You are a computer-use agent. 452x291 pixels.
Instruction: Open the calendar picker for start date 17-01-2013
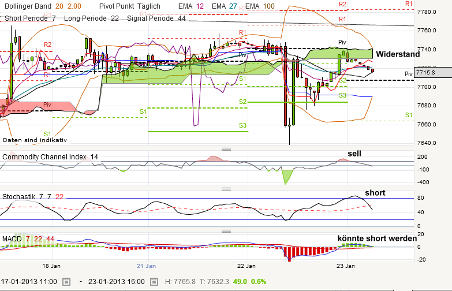66,282
